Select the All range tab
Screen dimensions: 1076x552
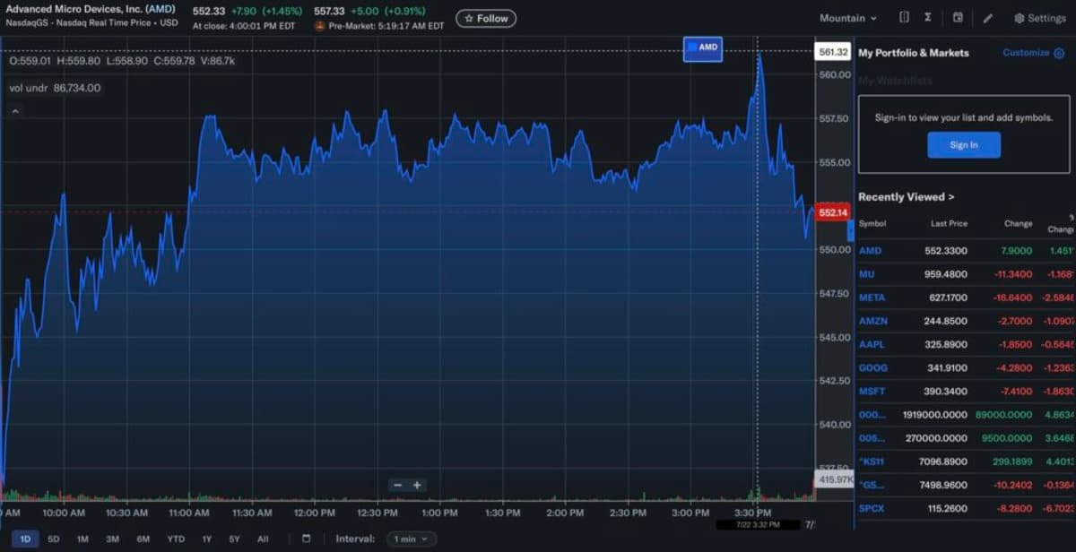click(x=263, y=539)
